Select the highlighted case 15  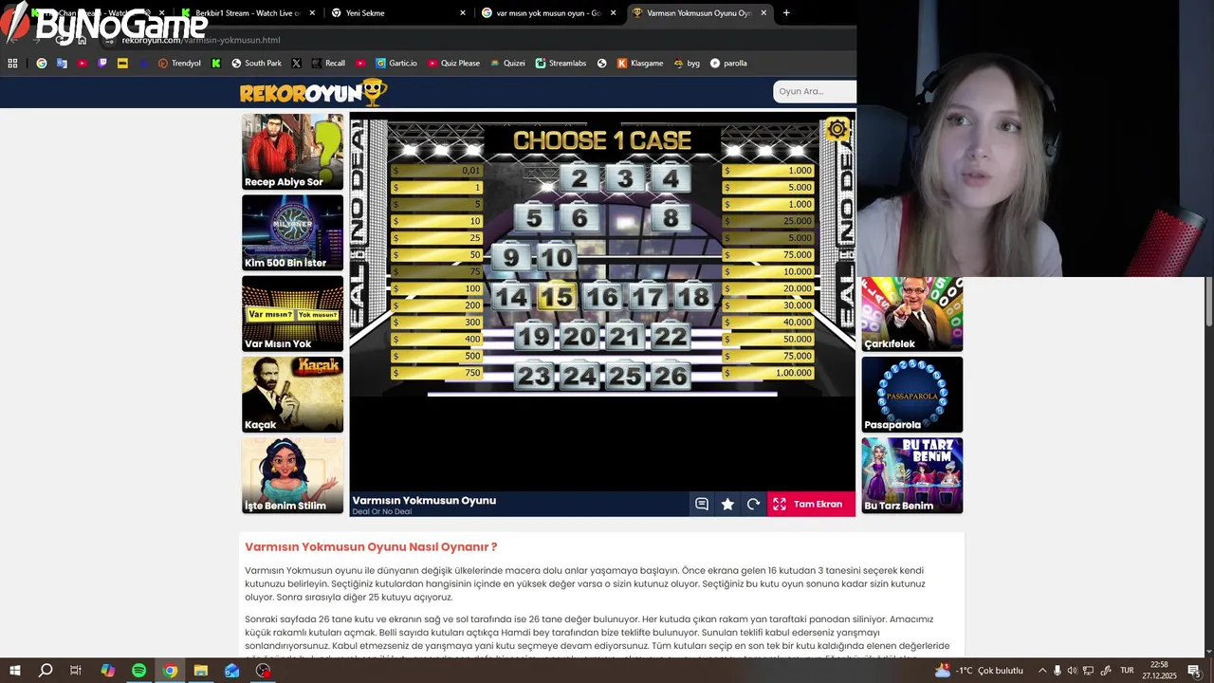point(557,297)
